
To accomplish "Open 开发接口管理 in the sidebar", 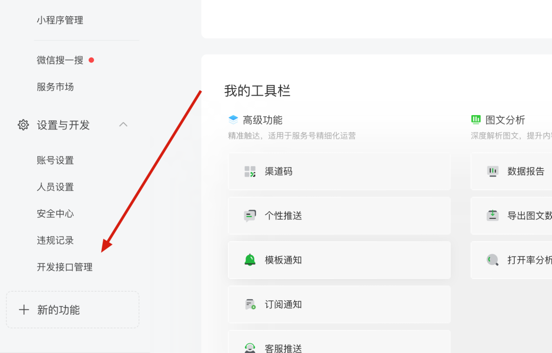I will coord(64,267).
